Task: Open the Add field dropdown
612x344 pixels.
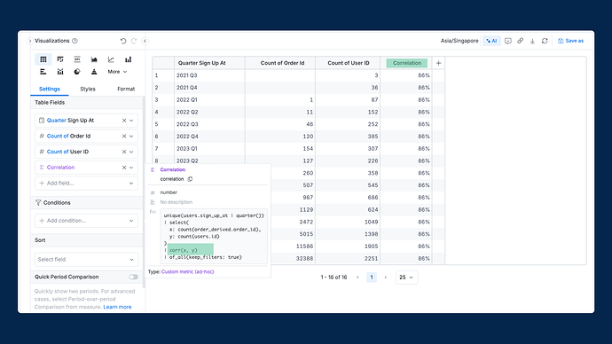Action: tap(86, 183)
